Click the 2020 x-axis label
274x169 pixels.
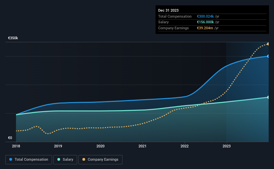(100, 146)
